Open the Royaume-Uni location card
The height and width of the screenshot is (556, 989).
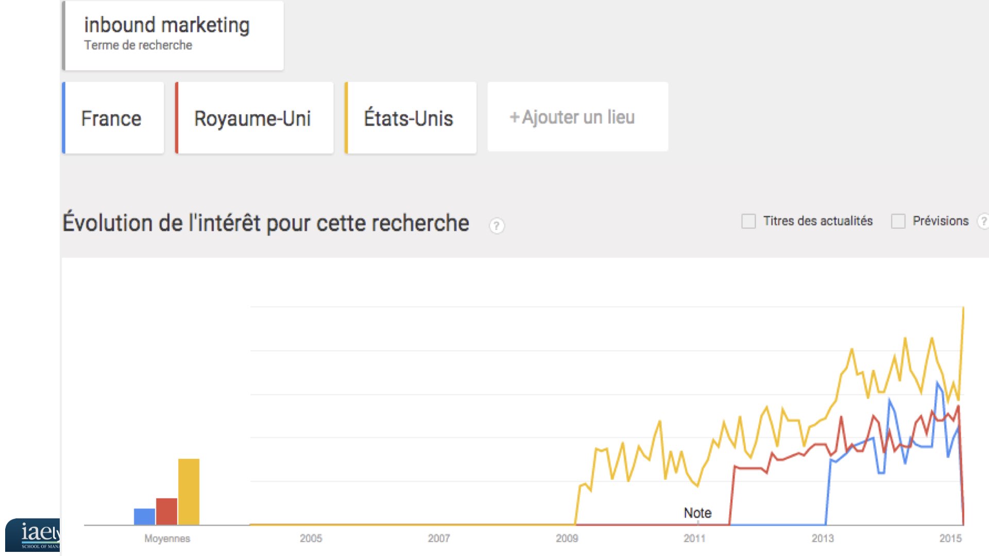(254, 118)
